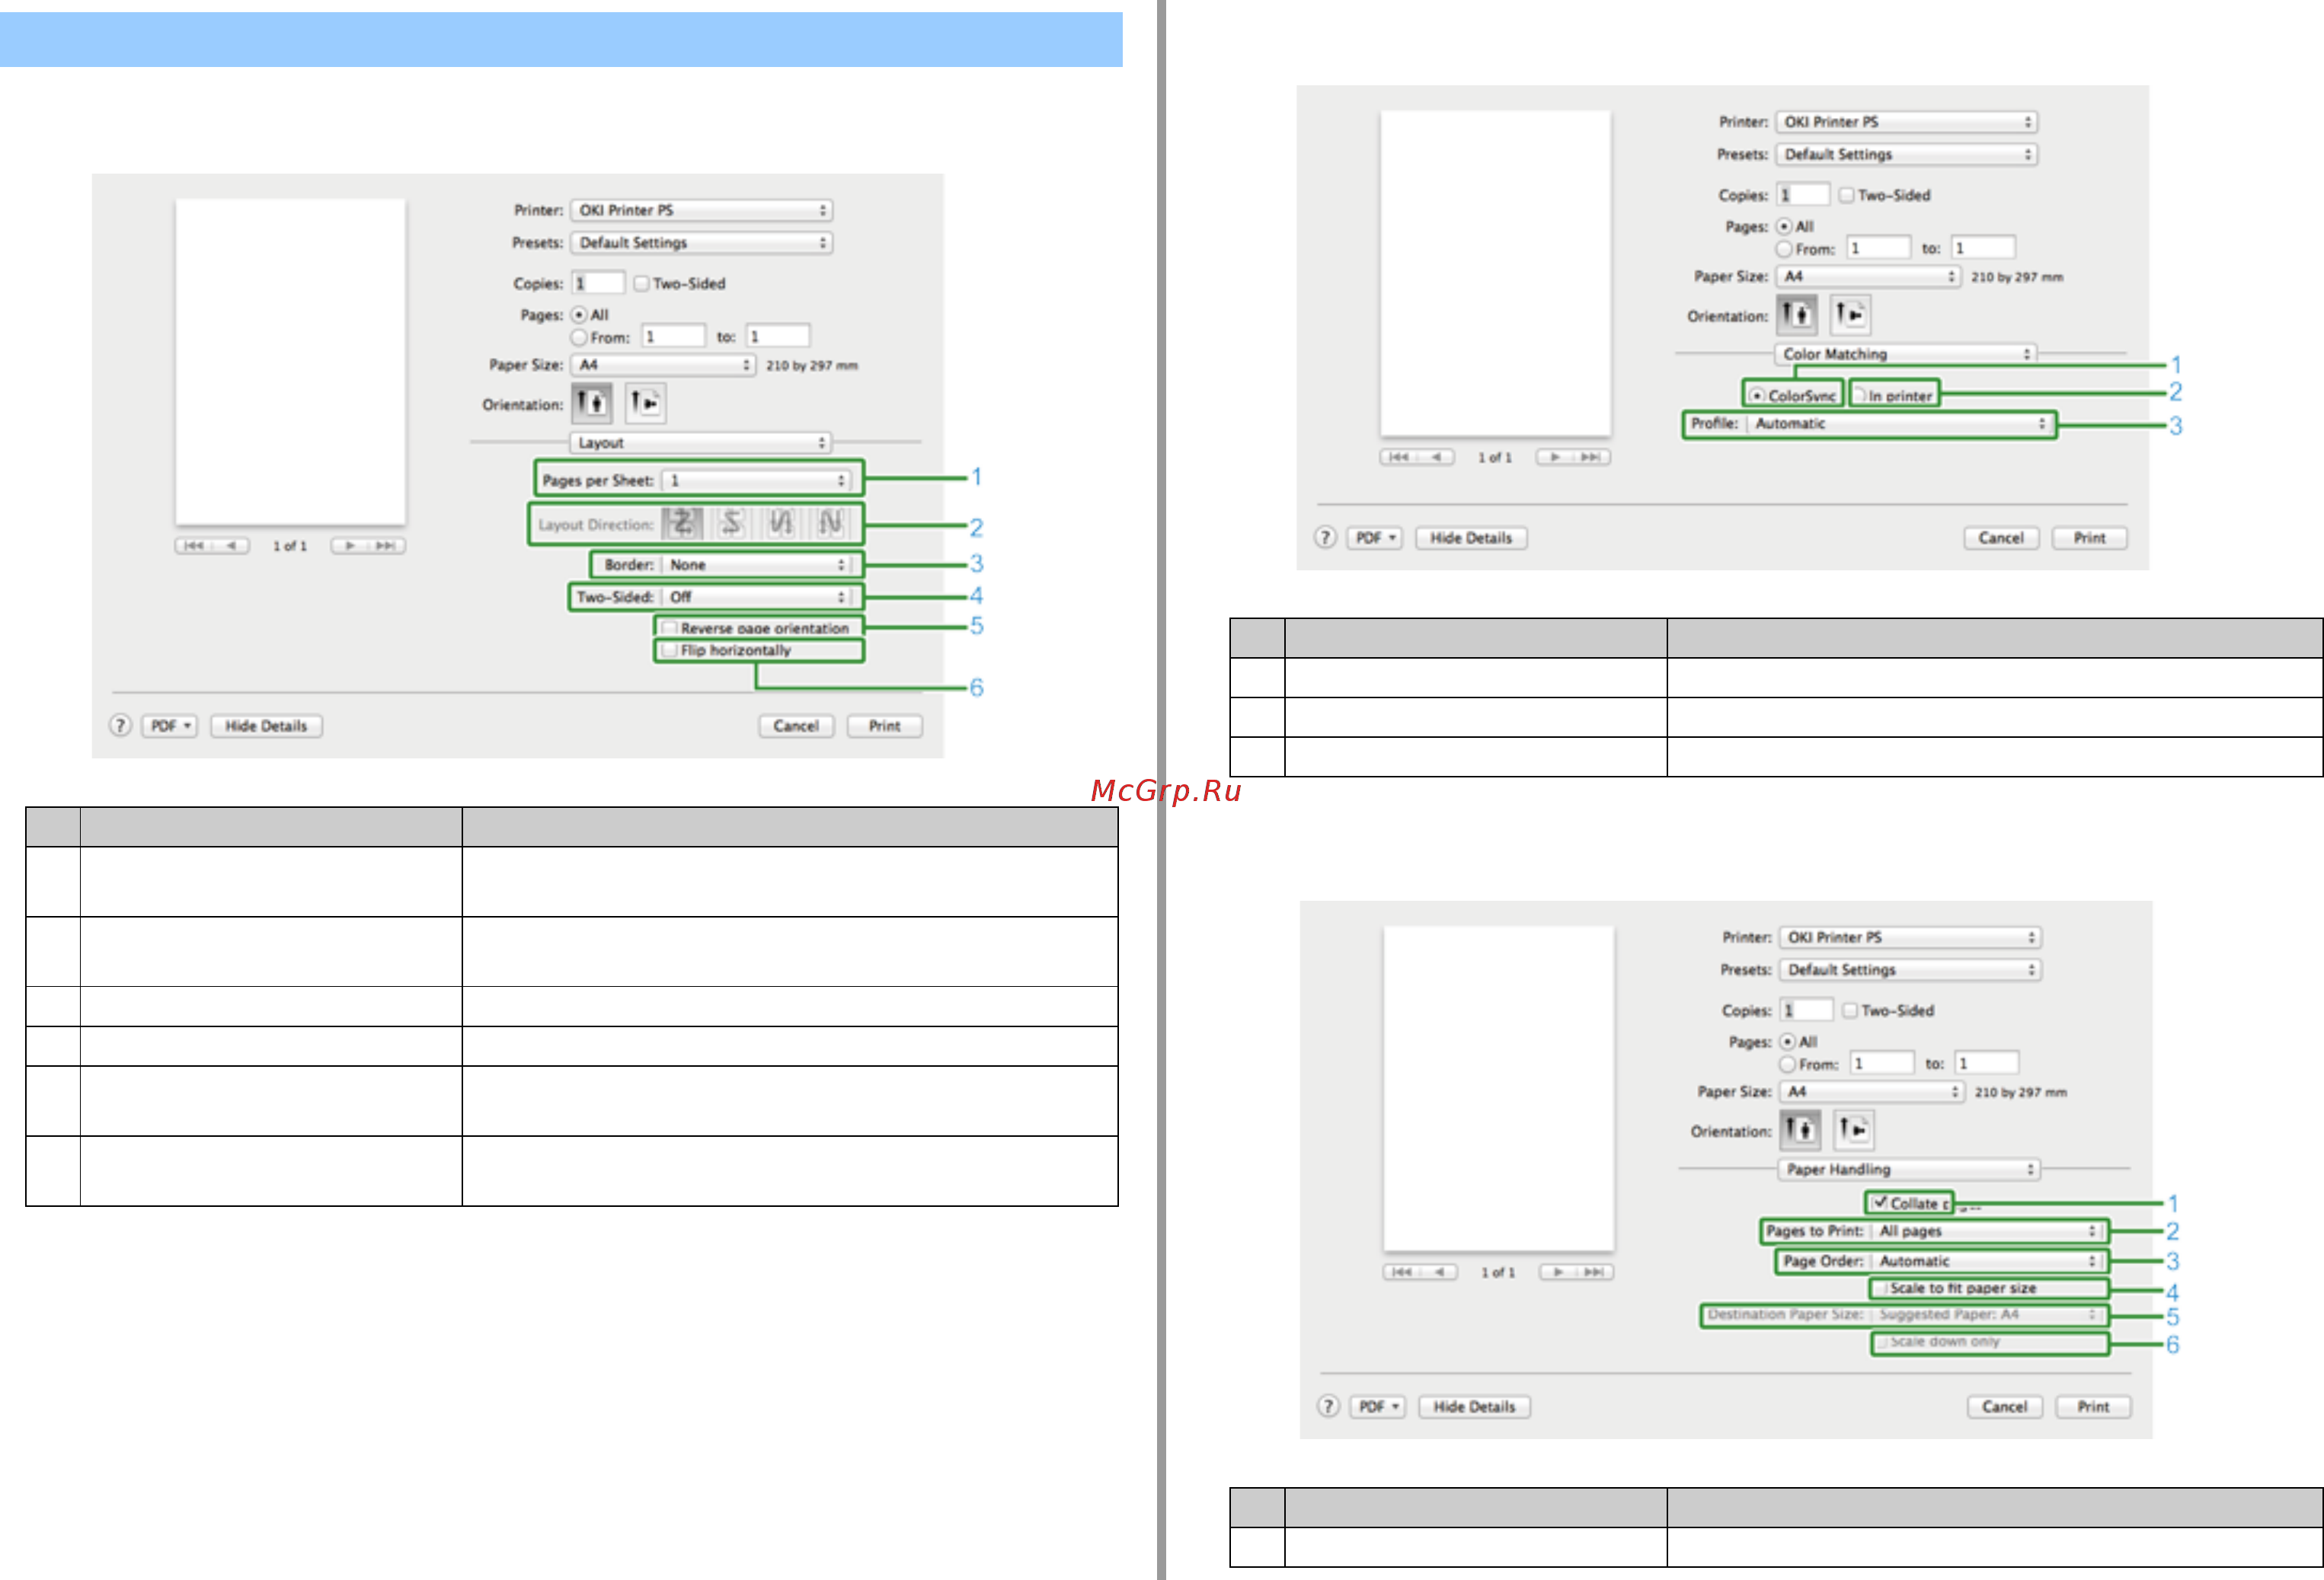Open the Profile dropdown set to Automatic

pos(1899,423)
